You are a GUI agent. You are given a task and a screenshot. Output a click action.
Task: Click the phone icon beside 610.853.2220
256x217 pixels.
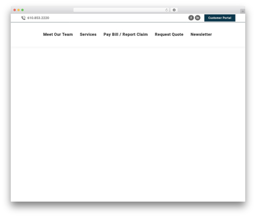24,18
